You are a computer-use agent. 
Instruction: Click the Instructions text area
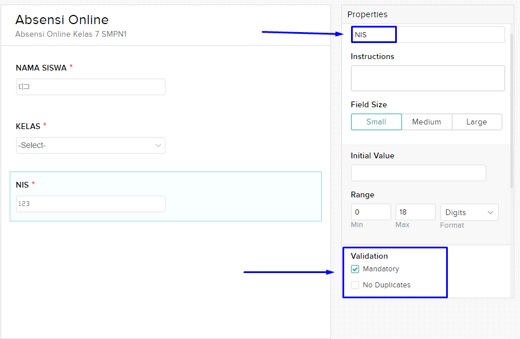pyautogui.click(x=428, y=79)
